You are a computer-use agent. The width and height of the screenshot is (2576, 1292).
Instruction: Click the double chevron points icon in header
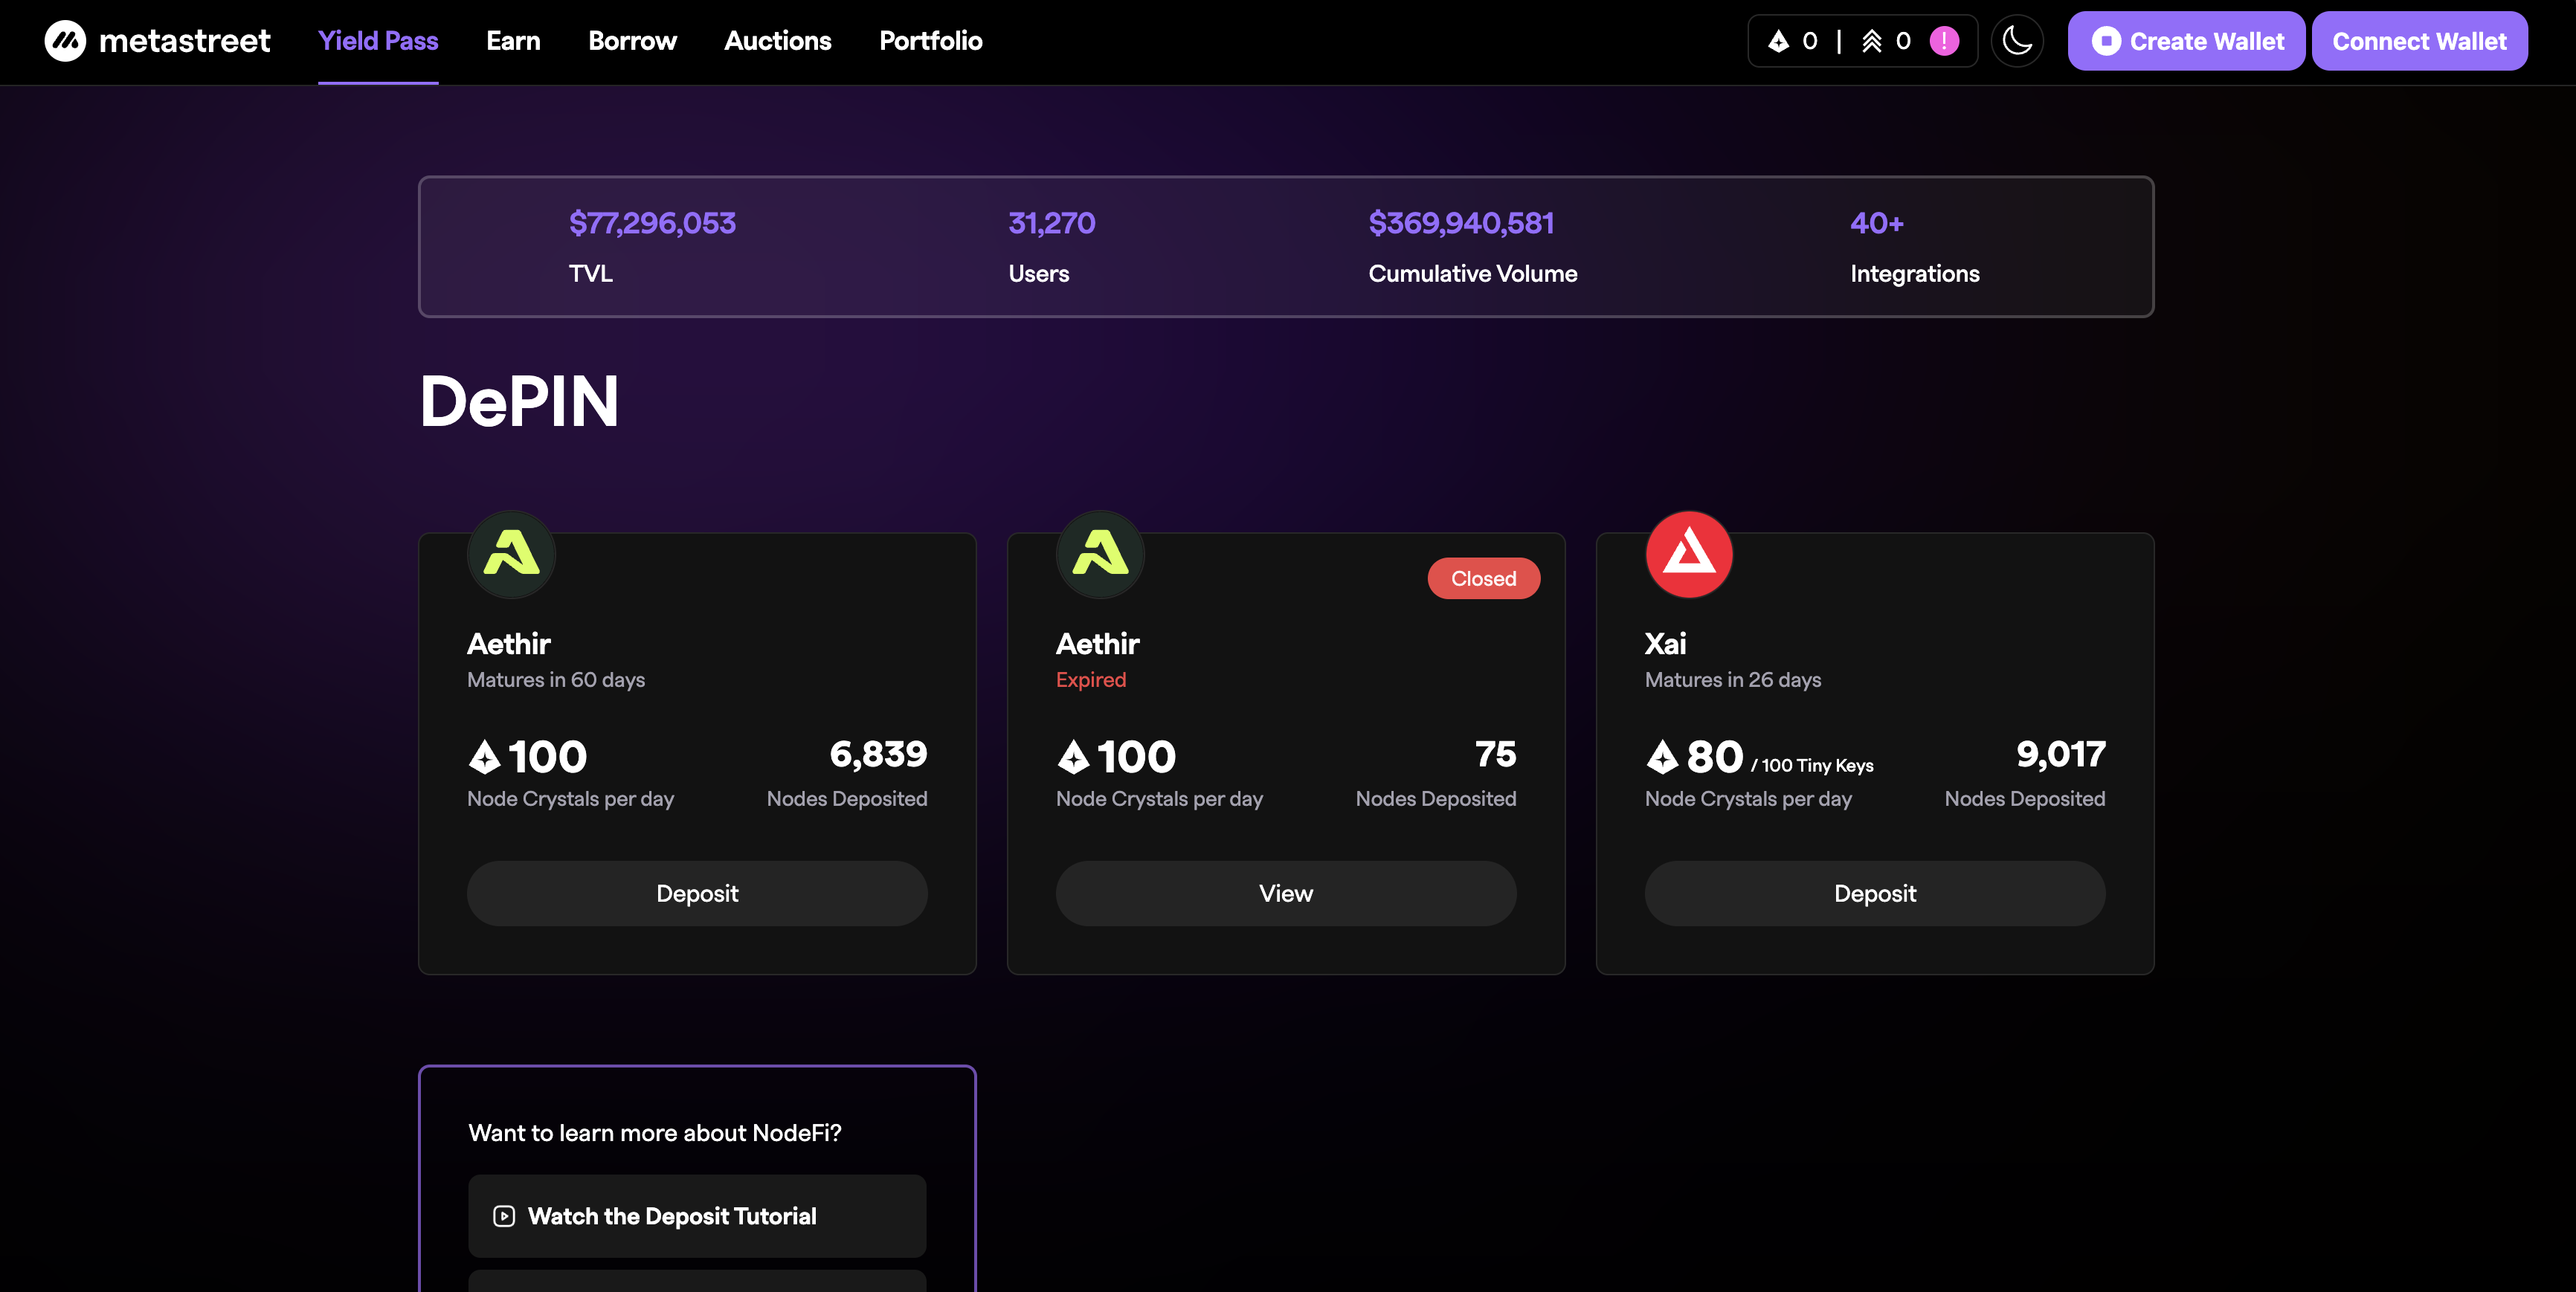click(1871, 41)
